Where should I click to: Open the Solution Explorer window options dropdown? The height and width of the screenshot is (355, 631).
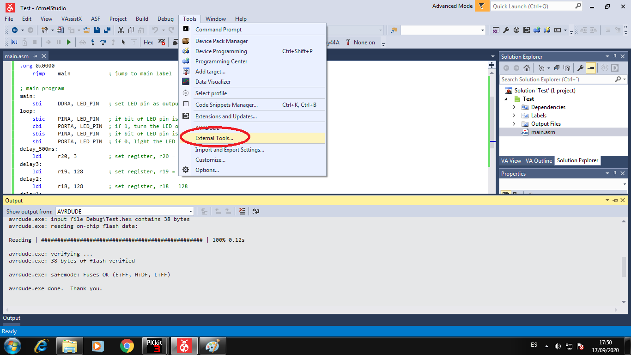point(607,56)
